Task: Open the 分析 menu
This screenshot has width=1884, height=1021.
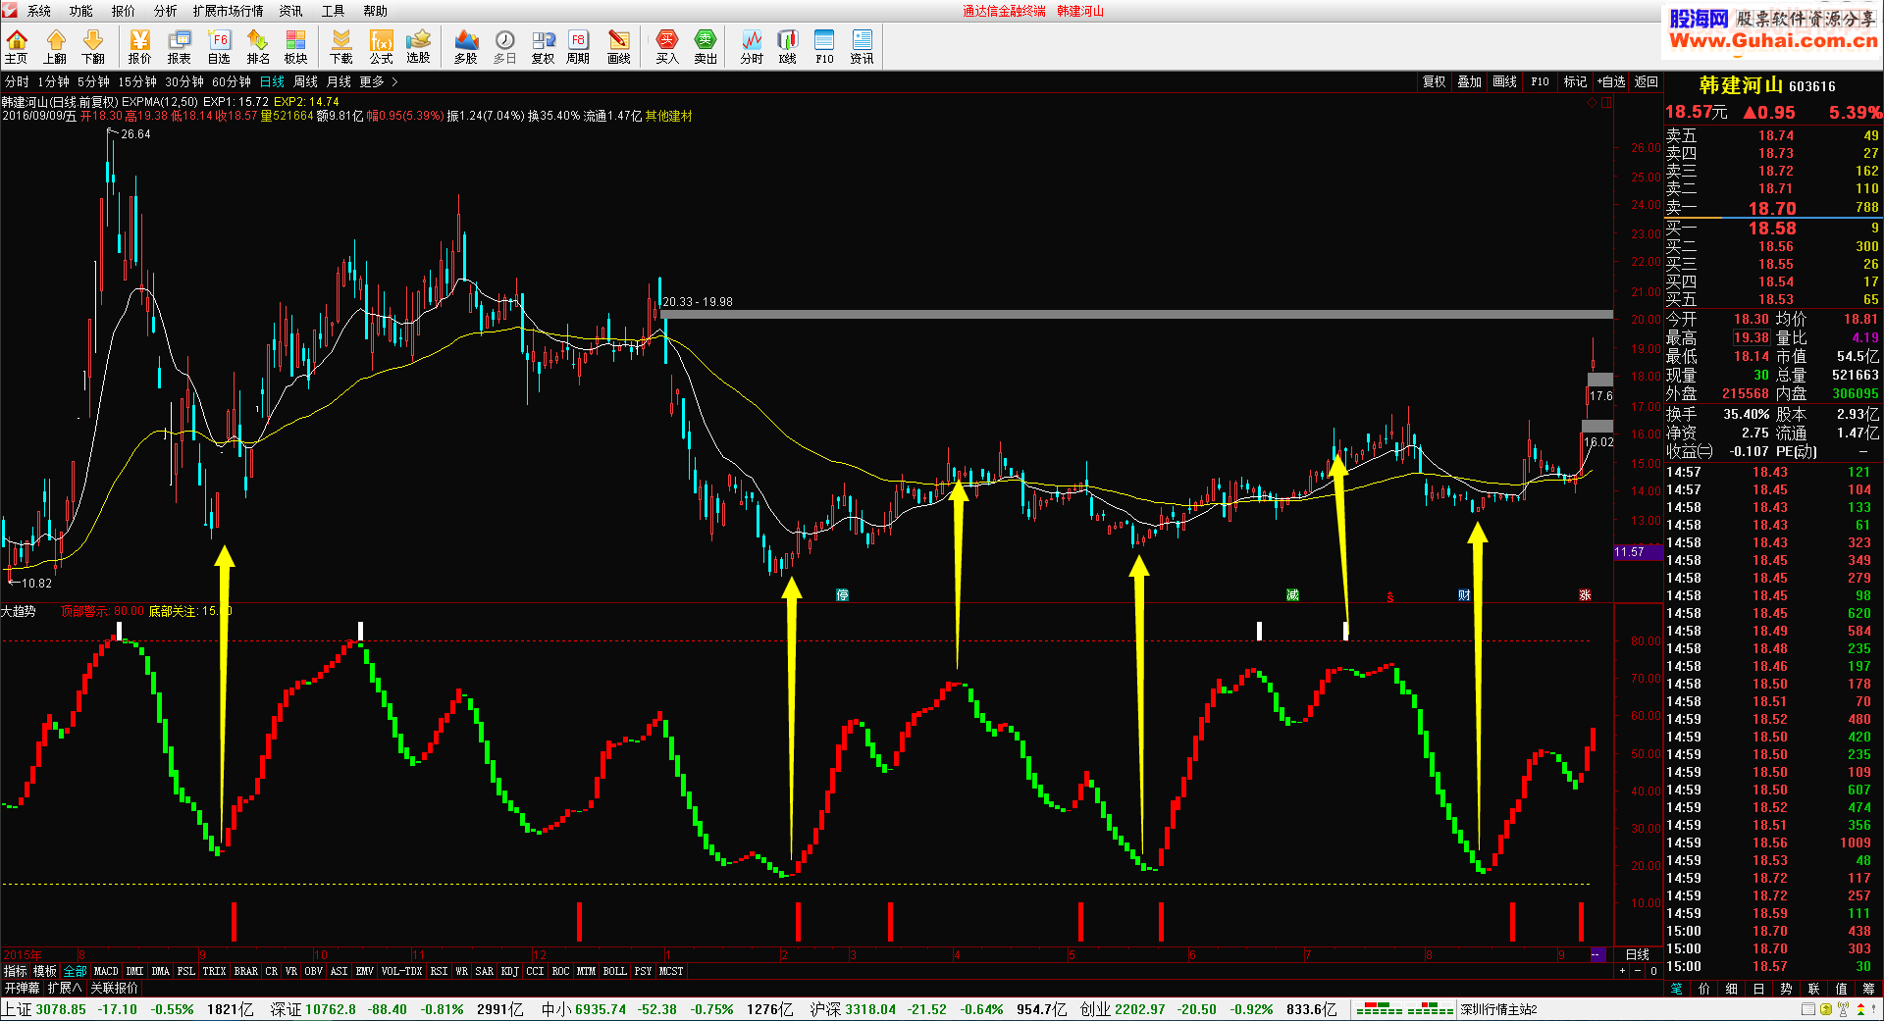Action: [x=166, y=11]
